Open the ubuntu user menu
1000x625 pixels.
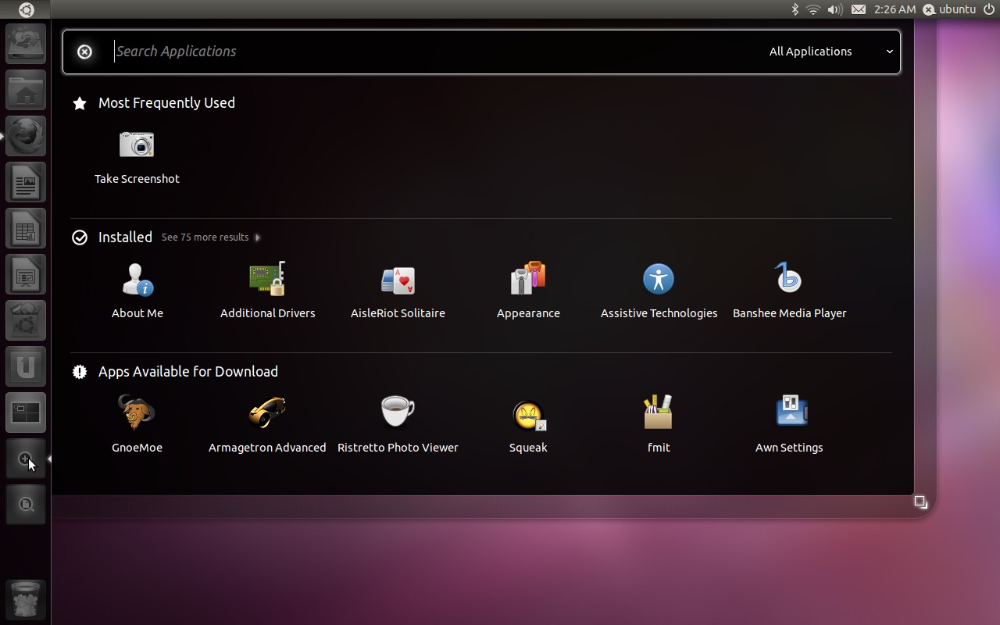click(x=949, y=9)
